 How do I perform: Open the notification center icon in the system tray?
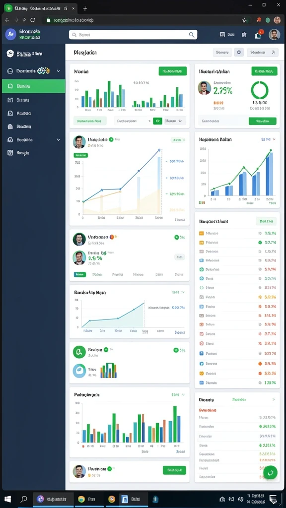[273, 499]
